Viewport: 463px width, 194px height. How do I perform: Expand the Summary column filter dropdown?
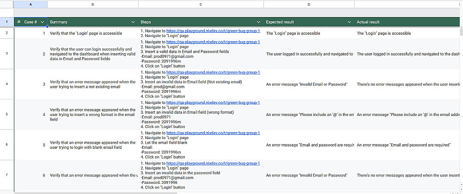[133, 22]
